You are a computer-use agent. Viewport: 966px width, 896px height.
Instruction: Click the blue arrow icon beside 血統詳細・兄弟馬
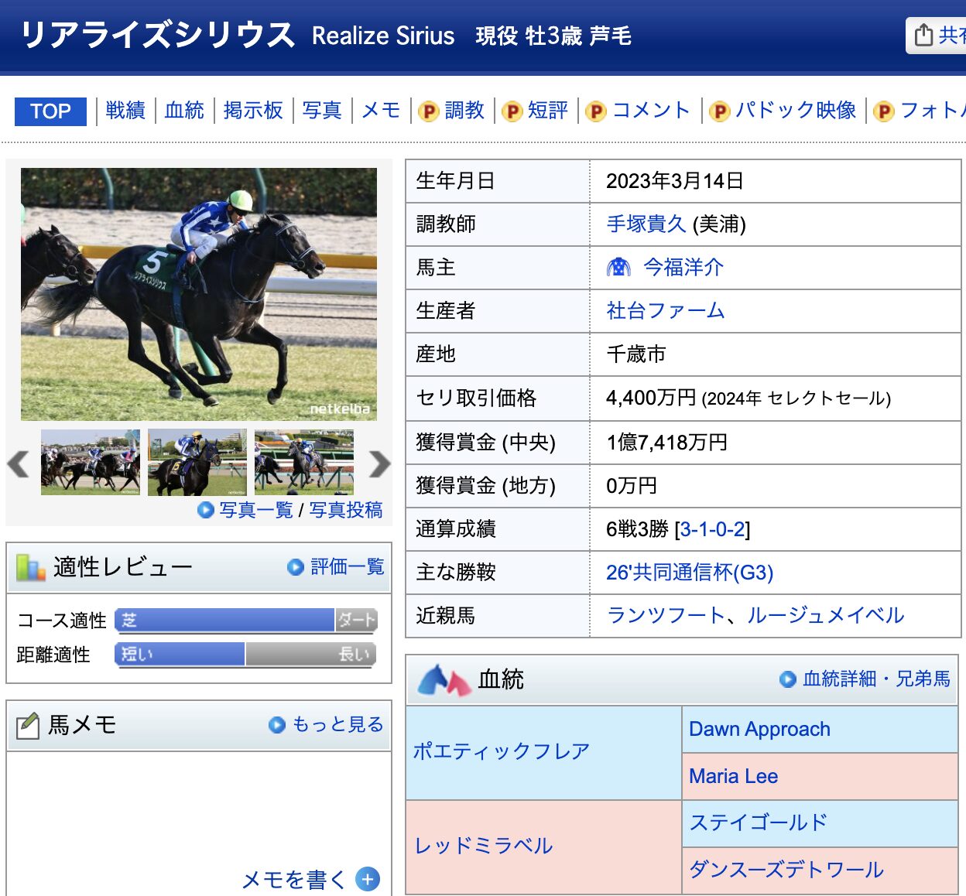point(788,679)
